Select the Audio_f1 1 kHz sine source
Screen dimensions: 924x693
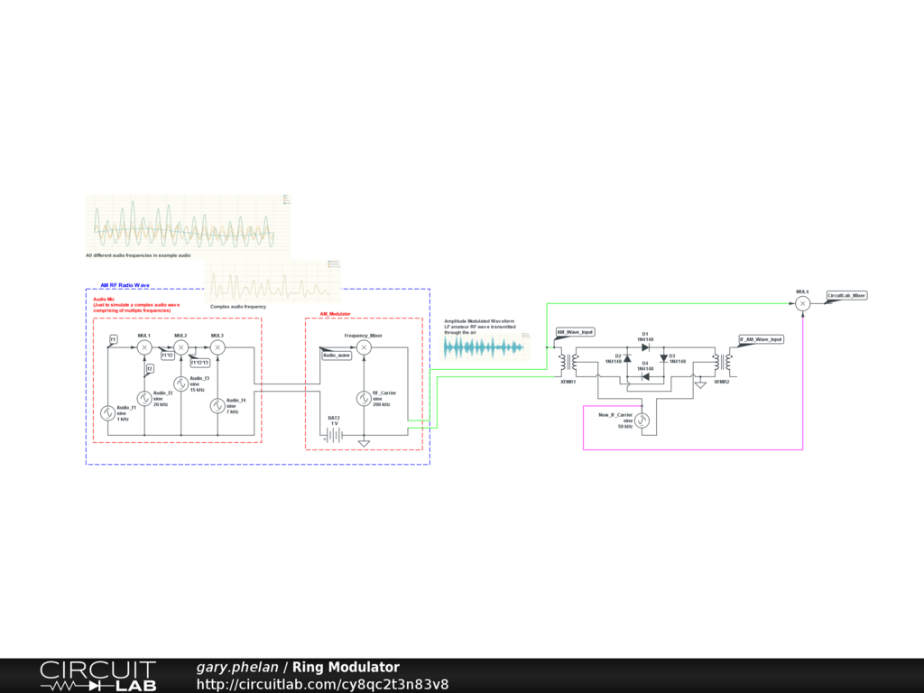coord(107,412)
